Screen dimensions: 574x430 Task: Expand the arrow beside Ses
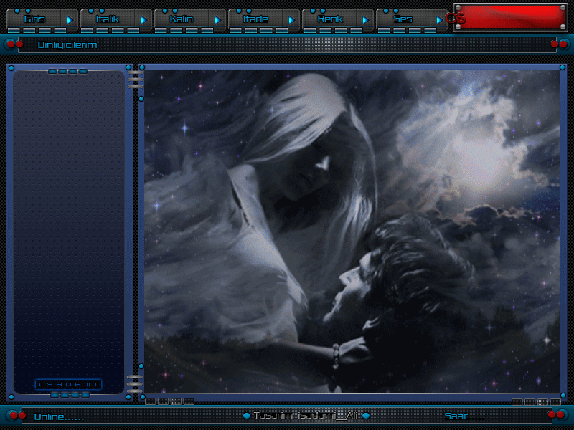(439, 20)
